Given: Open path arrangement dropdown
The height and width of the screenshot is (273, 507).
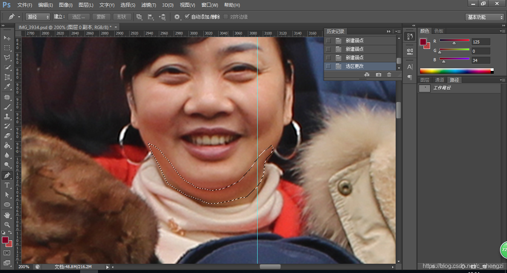Looking at the screenshot, I should pos(162,17).
